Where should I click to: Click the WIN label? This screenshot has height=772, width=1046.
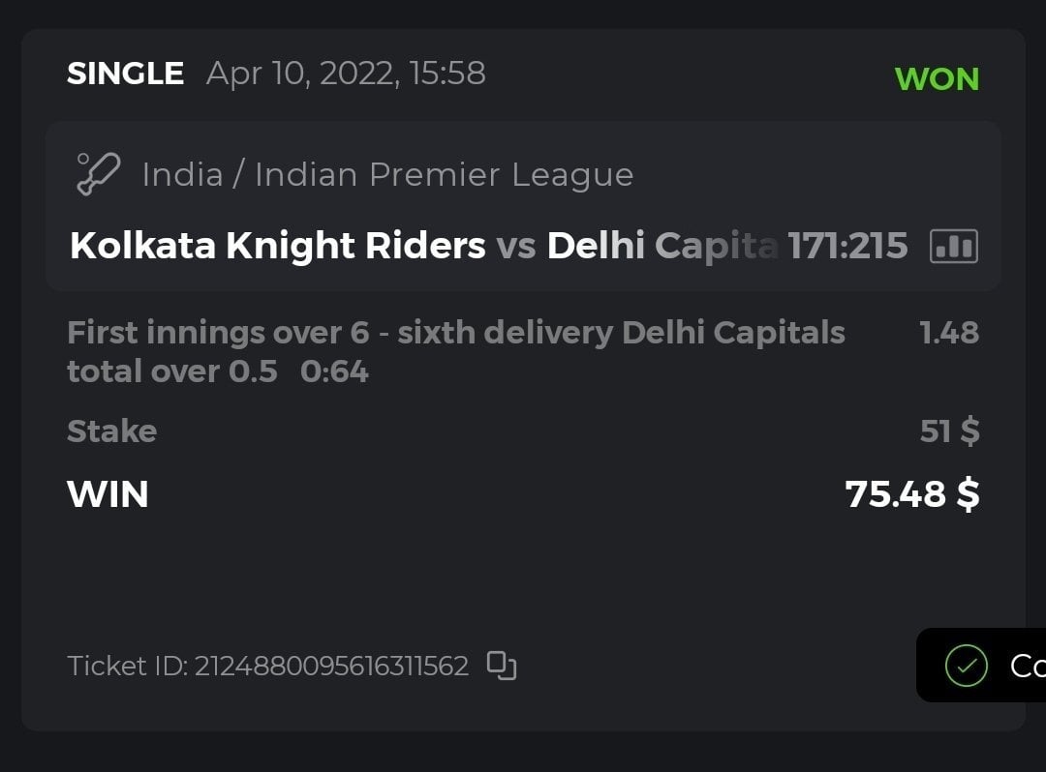pyautogui.click(x=108, y=494)
